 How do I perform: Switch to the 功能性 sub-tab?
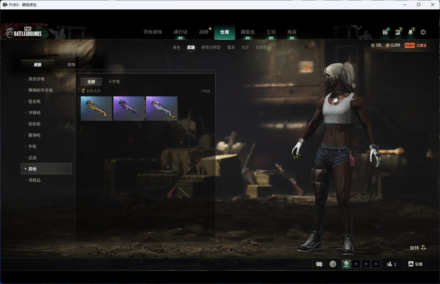click(261, 48)
